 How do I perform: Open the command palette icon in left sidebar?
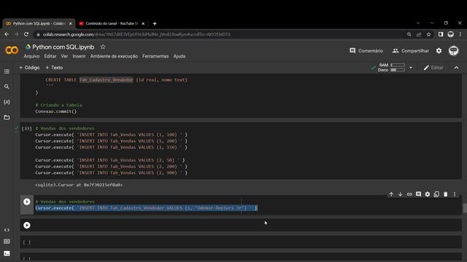pyautogui.click(x=7, y=242)
